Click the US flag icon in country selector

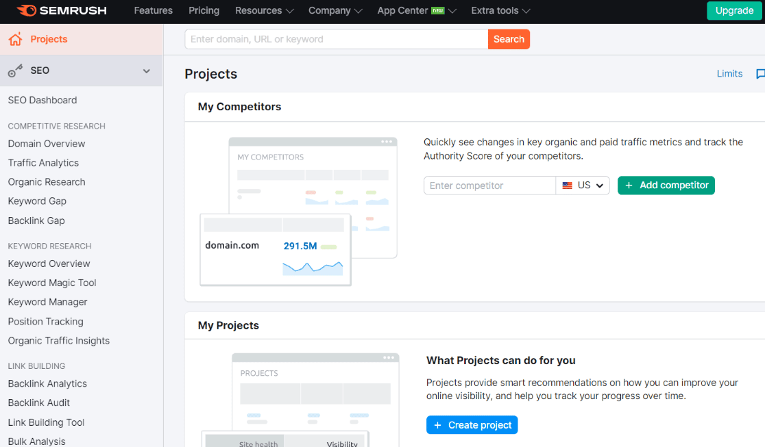tap(566, 185)
